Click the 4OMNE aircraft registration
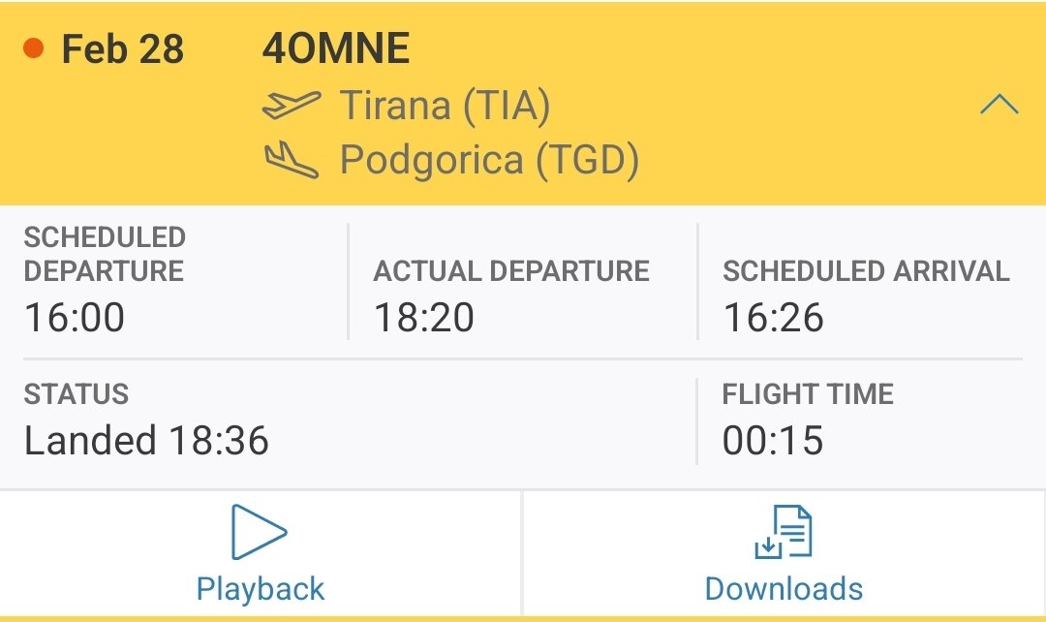 pos(335,48)
